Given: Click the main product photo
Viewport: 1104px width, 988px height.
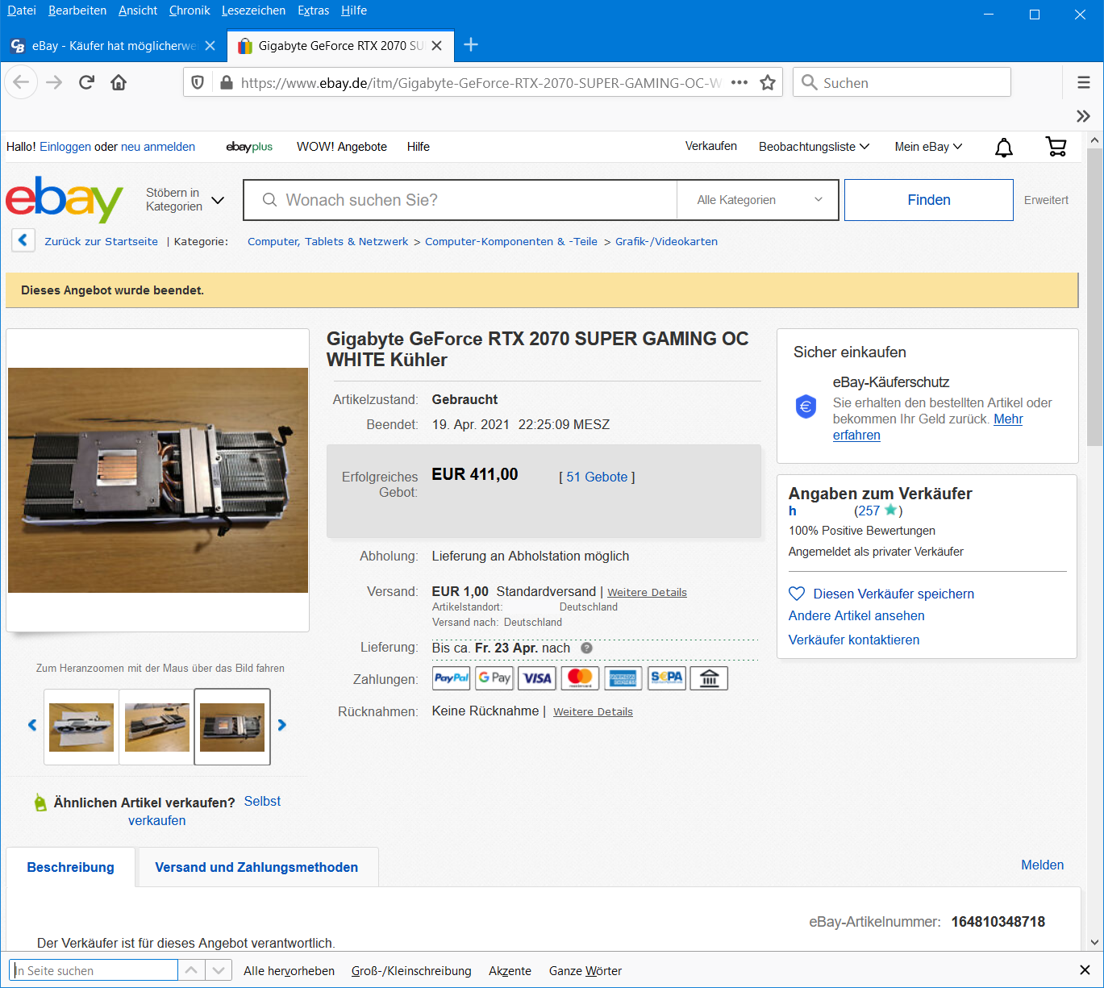Looking at the screenshot, I should (158, 480).
